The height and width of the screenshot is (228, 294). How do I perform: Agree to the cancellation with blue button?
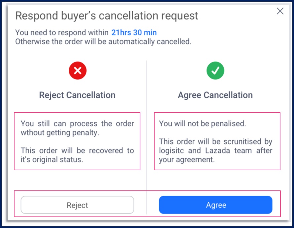[x=216, y=205]
